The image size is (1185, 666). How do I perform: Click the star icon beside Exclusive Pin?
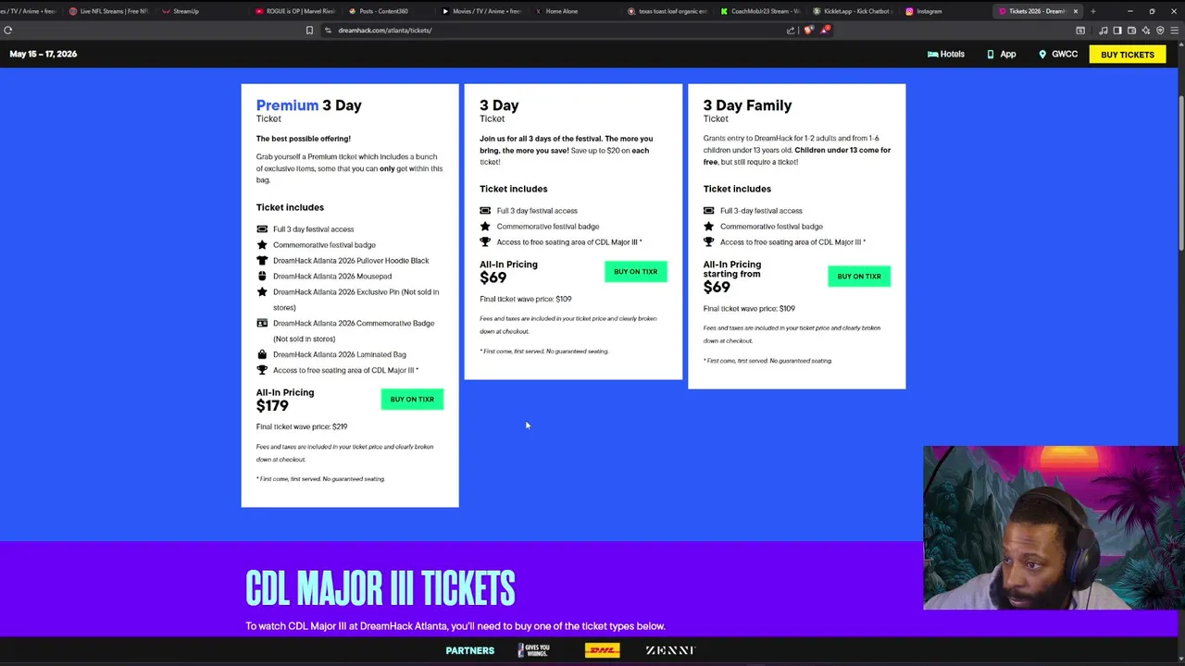click(262, 291)
